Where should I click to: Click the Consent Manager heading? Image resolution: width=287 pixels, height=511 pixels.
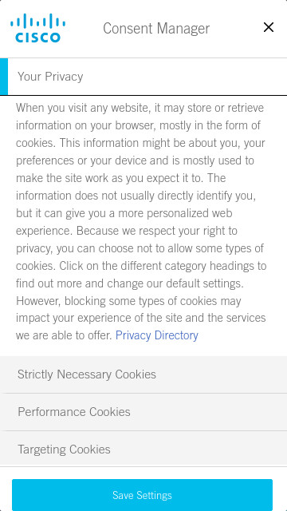click(156, 29)
